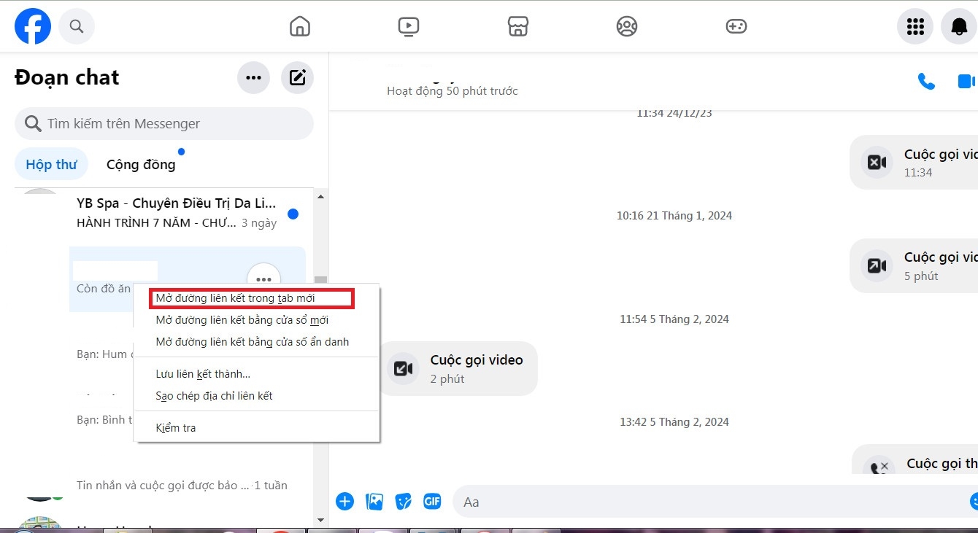Open the Groups icon in top bar
This screenshot has width=978, height=533.
[626, 27]
